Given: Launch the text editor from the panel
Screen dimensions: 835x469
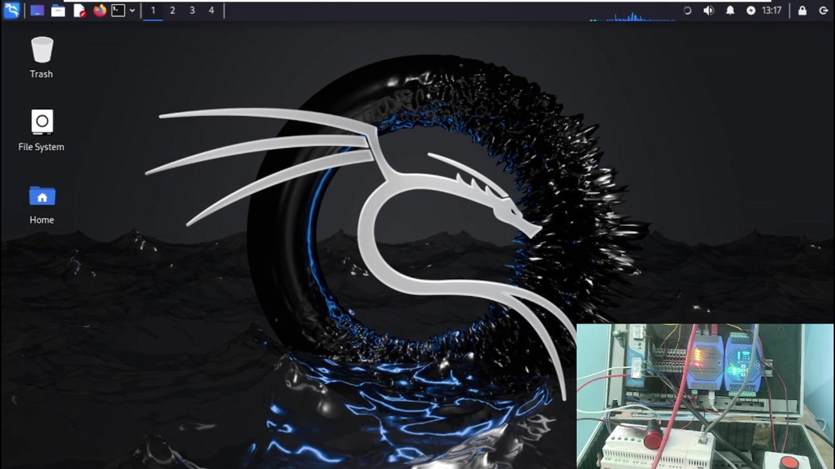Looking at the screenshot, I should (79, 10).
